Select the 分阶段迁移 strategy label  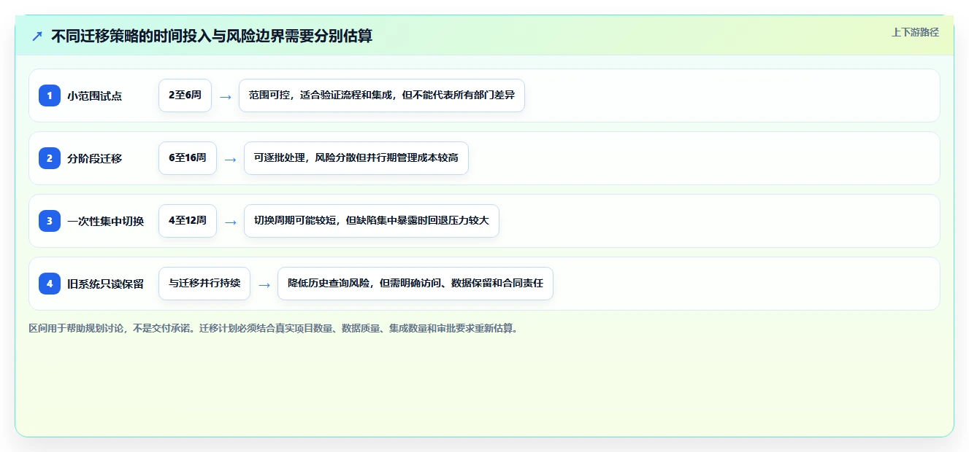pos(95,158)
